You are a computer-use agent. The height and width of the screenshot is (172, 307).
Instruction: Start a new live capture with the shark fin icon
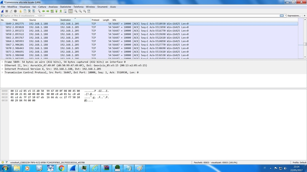[x=2, y=11]
